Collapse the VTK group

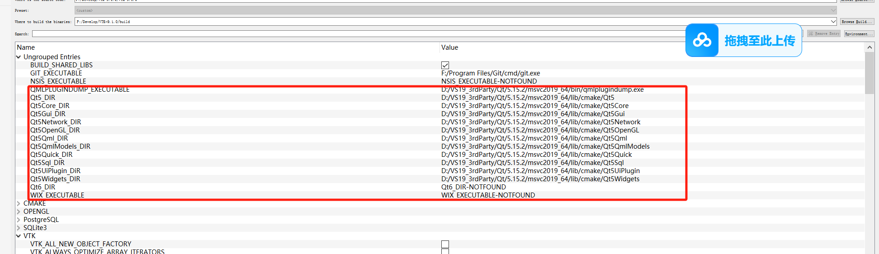[19, 236]
